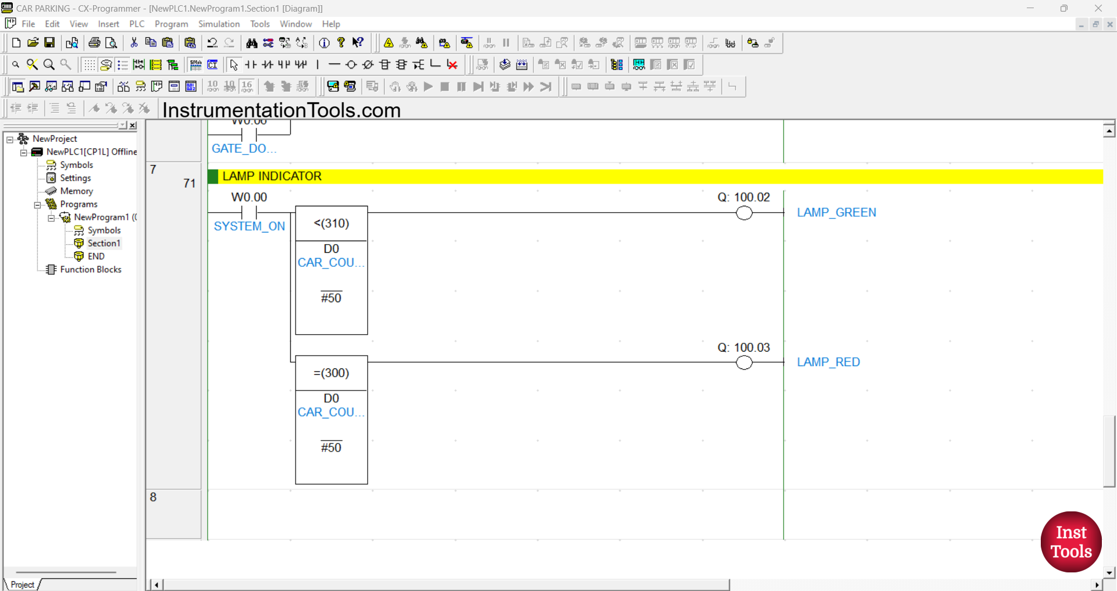Collapse the NewProgram1 tree node

coord(51,217)
